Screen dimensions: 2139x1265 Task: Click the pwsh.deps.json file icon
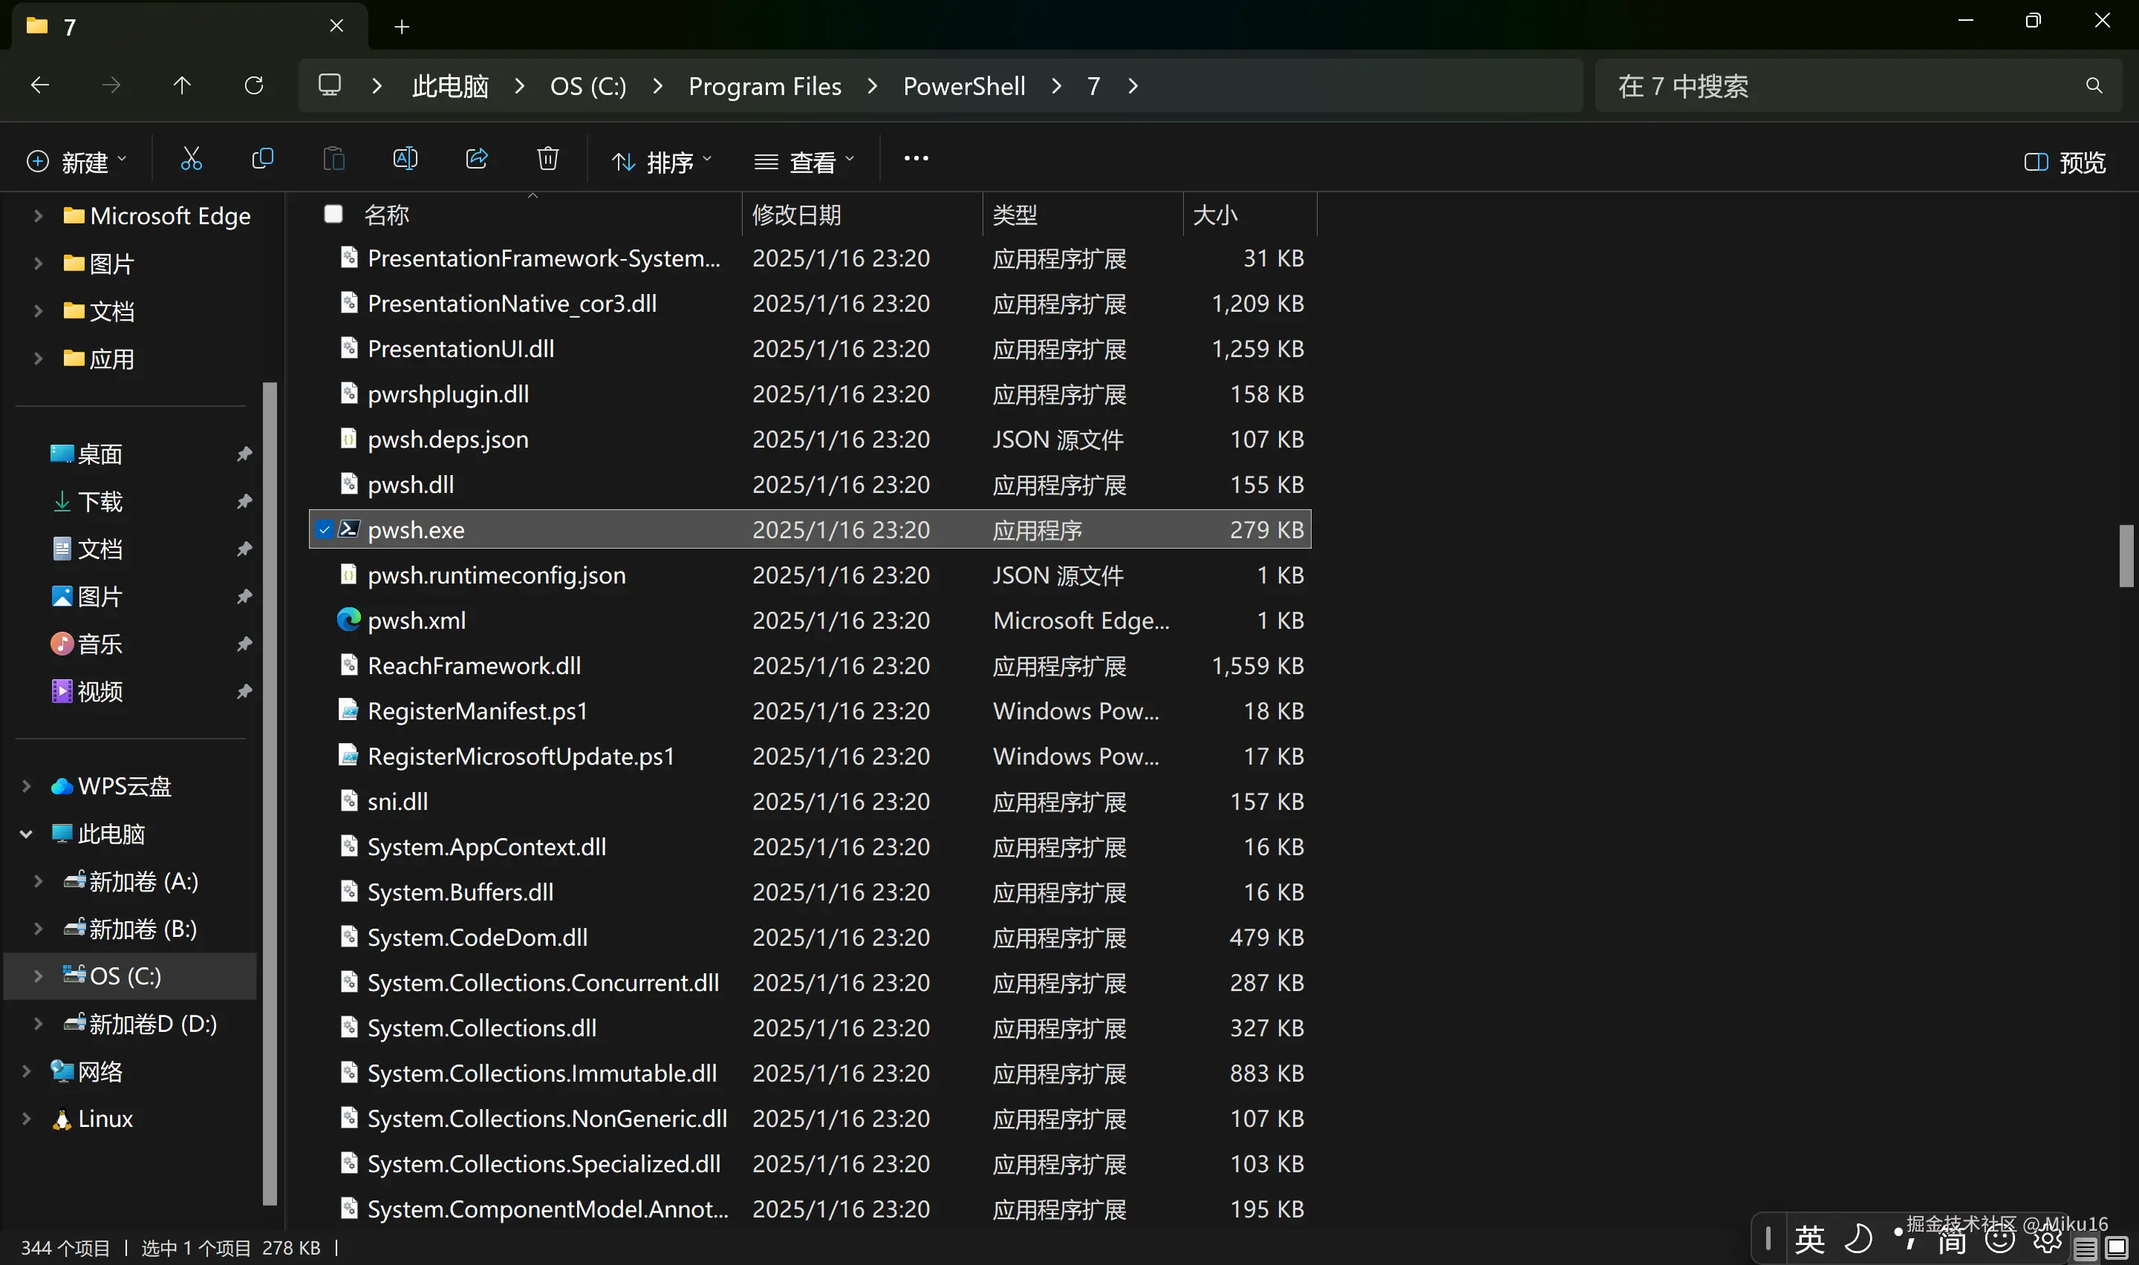click(x=348, y=439)
